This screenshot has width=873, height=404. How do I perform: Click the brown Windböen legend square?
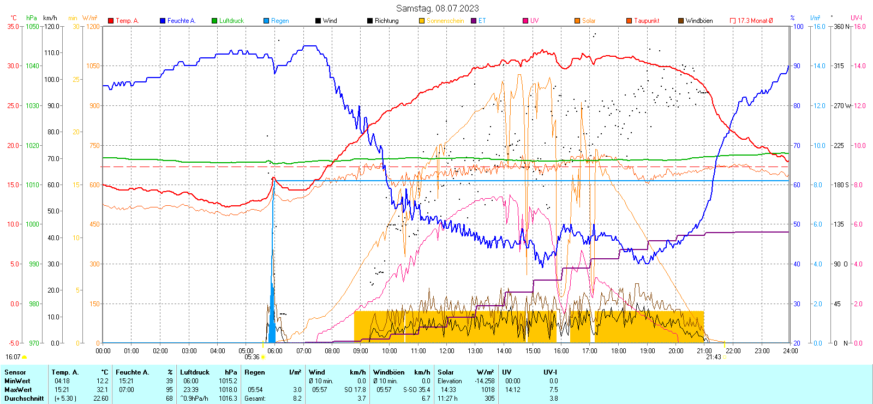click(x=681, y=21)
